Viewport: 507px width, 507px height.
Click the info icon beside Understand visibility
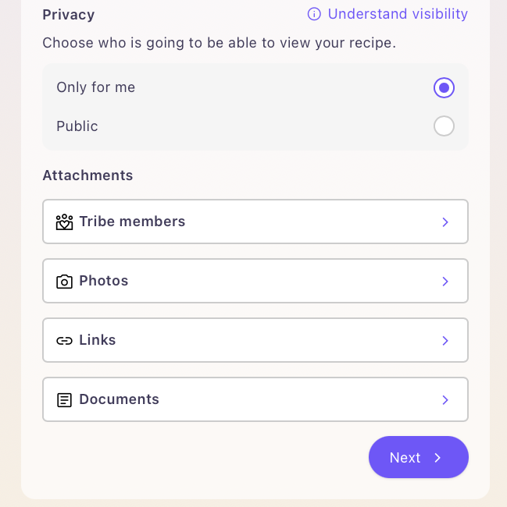pos(314,14)
